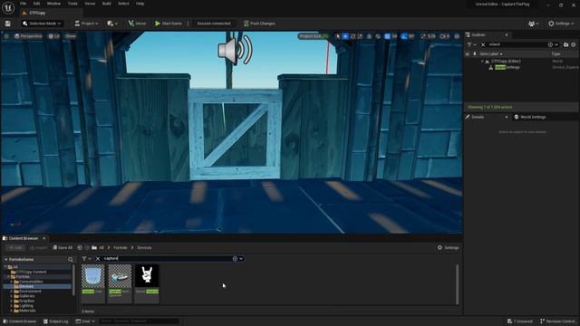
Task: Click the Fortnite breadcrumb in the path
Action: (x=121, y=247)
